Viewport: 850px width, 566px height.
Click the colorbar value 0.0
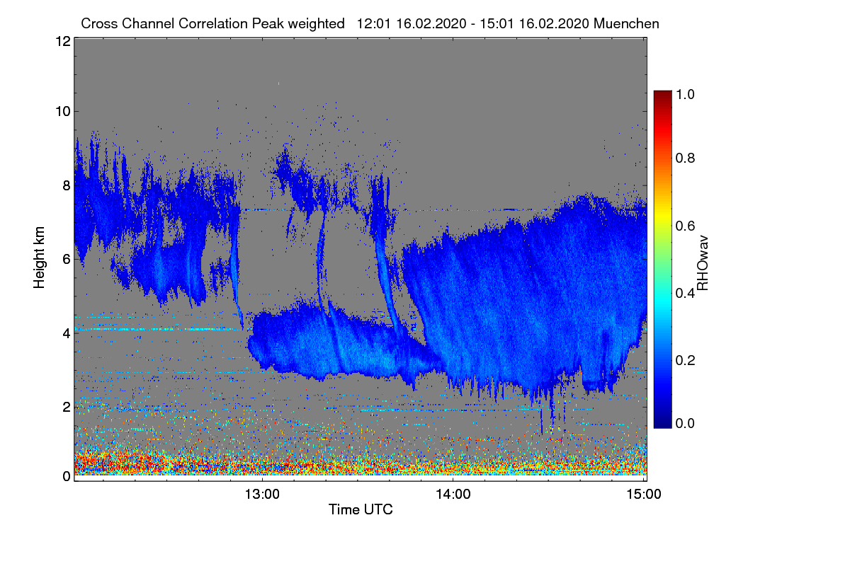coord(686,423)
